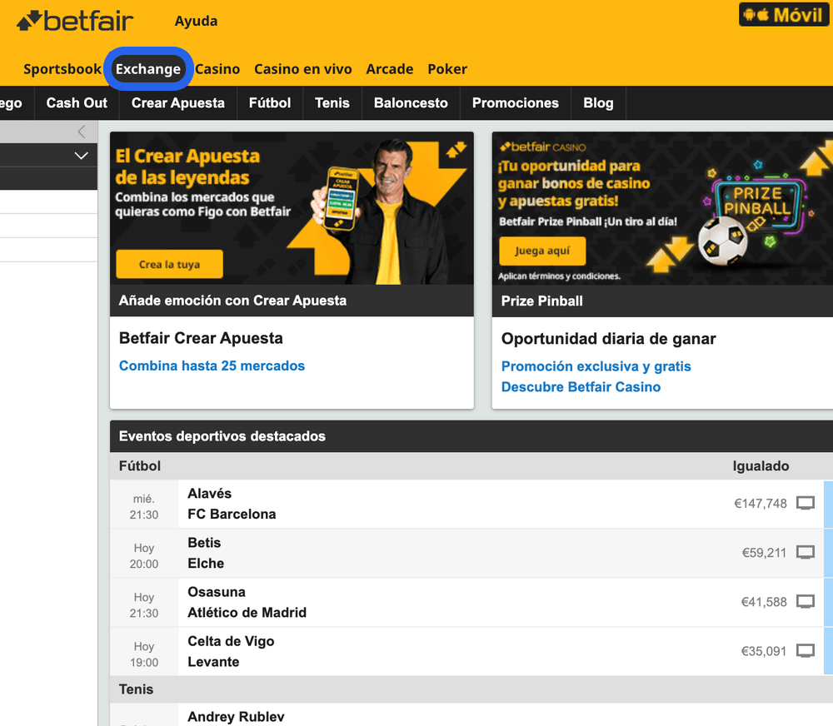Click the Igualado column header
This screenshot has height=726, width=833.
tap(761, 466)
